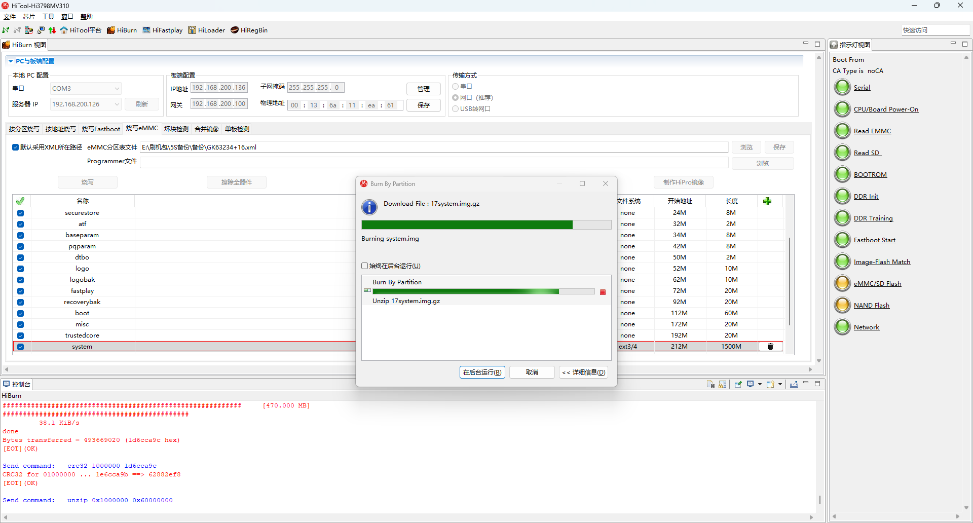Open the HiTool平台 home view
Image resolution: width=973 pixels, height=523 pixels.
[x=81, y=30]
